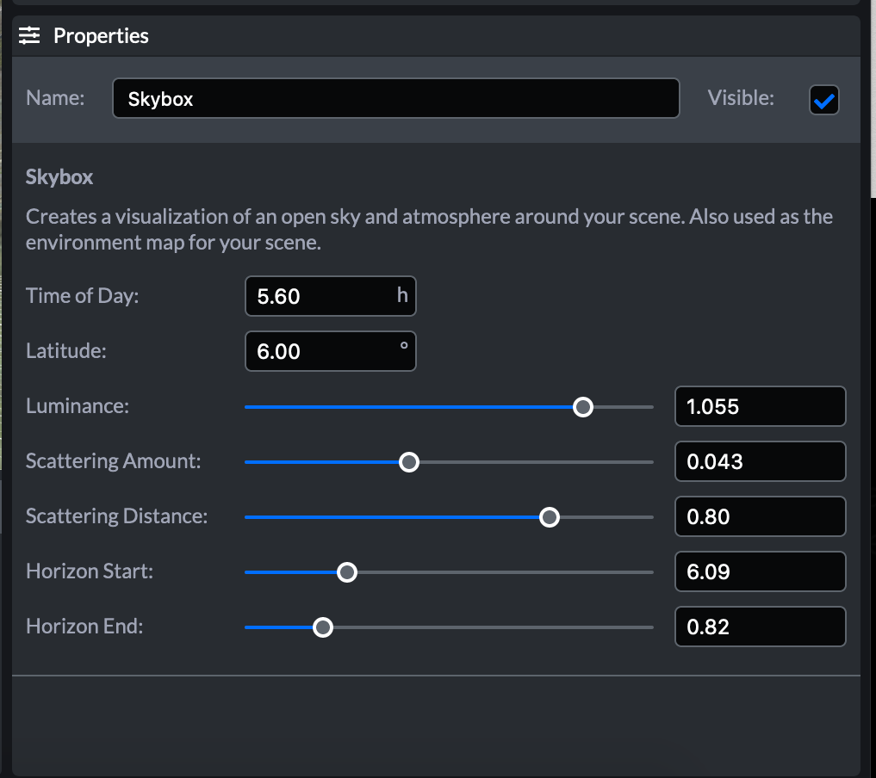Click the Horizon Start value showing 6.09
The height and width of the screenshot is (778, 876).
pos(760,571)
